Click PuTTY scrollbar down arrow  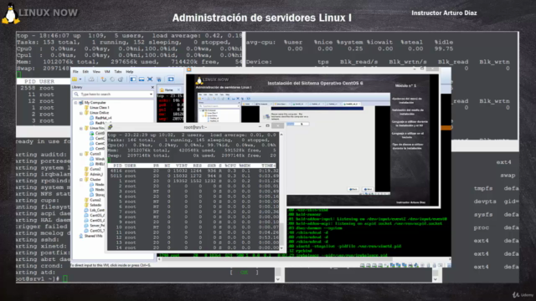pos(281,248)
